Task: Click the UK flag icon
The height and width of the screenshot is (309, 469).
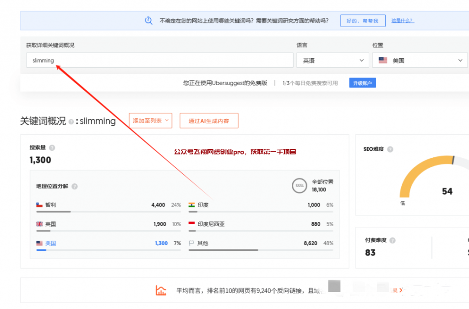Action: point(39,224)
